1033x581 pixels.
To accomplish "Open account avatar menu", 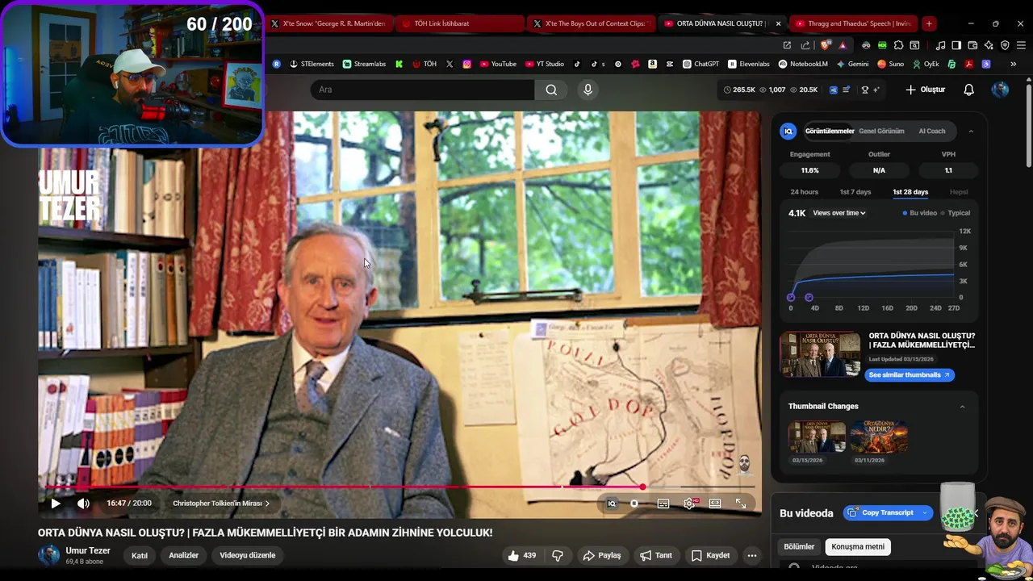I will tap(1000, 90).
